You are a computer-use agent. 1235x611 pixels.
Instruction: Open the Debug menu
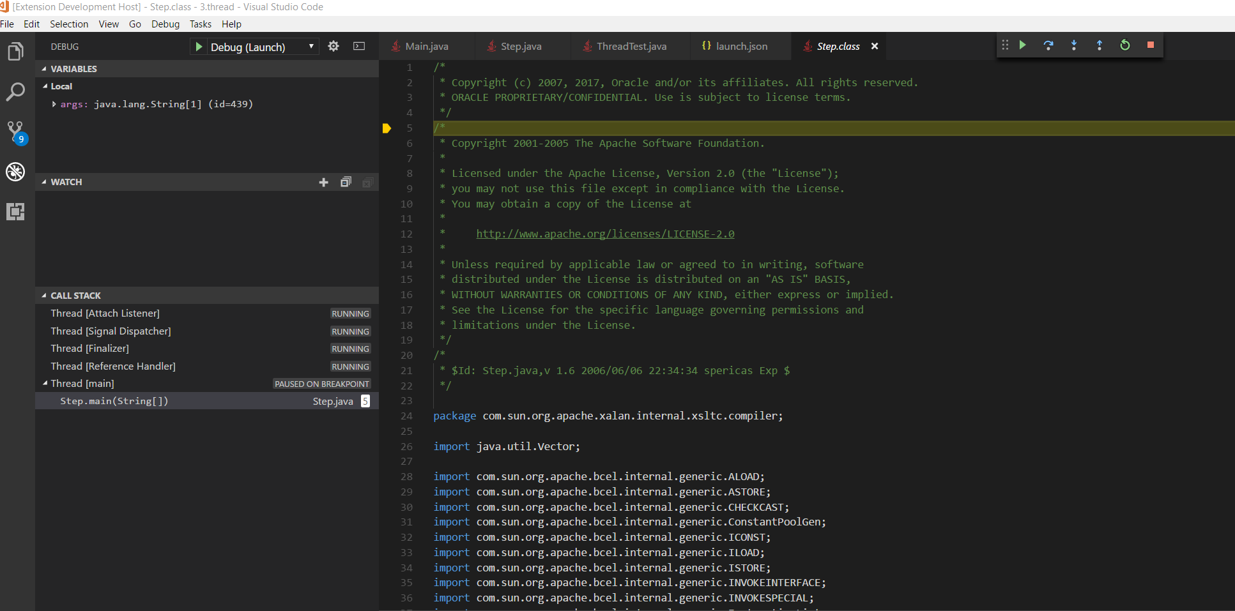click(x=165, y=24)
